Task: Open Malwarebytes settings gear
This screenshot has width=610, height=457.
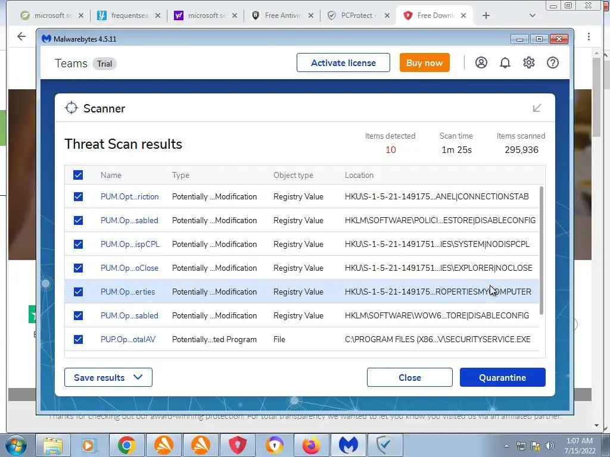Action: pos(529,62)
